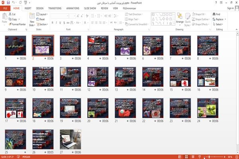Insert a New Slide
239x159 pixels.
(x=32, y=20)
